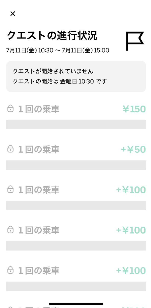
Task: Tap lock icon beside the ¥150 ride
Action: click(10, 108)
